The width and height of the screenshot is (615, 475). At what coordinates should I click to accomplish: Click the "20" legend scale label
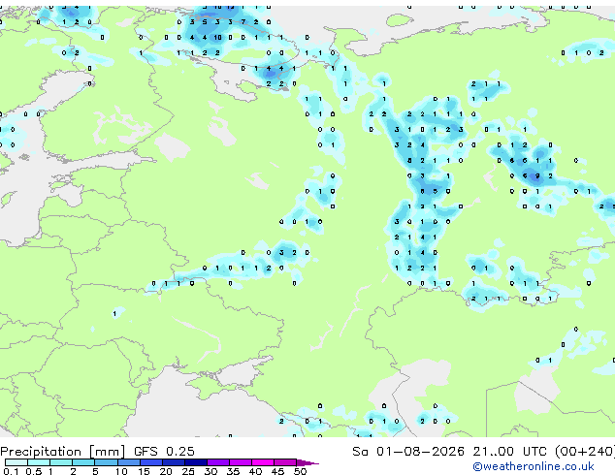166,471
